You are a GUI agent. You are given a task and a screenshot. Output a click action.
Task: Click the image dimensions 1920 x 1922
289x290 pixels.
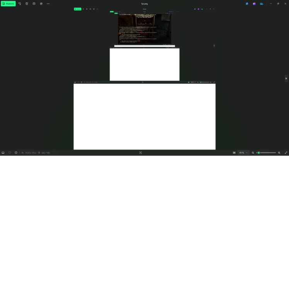pyautogui.click(x=31, y=153)
